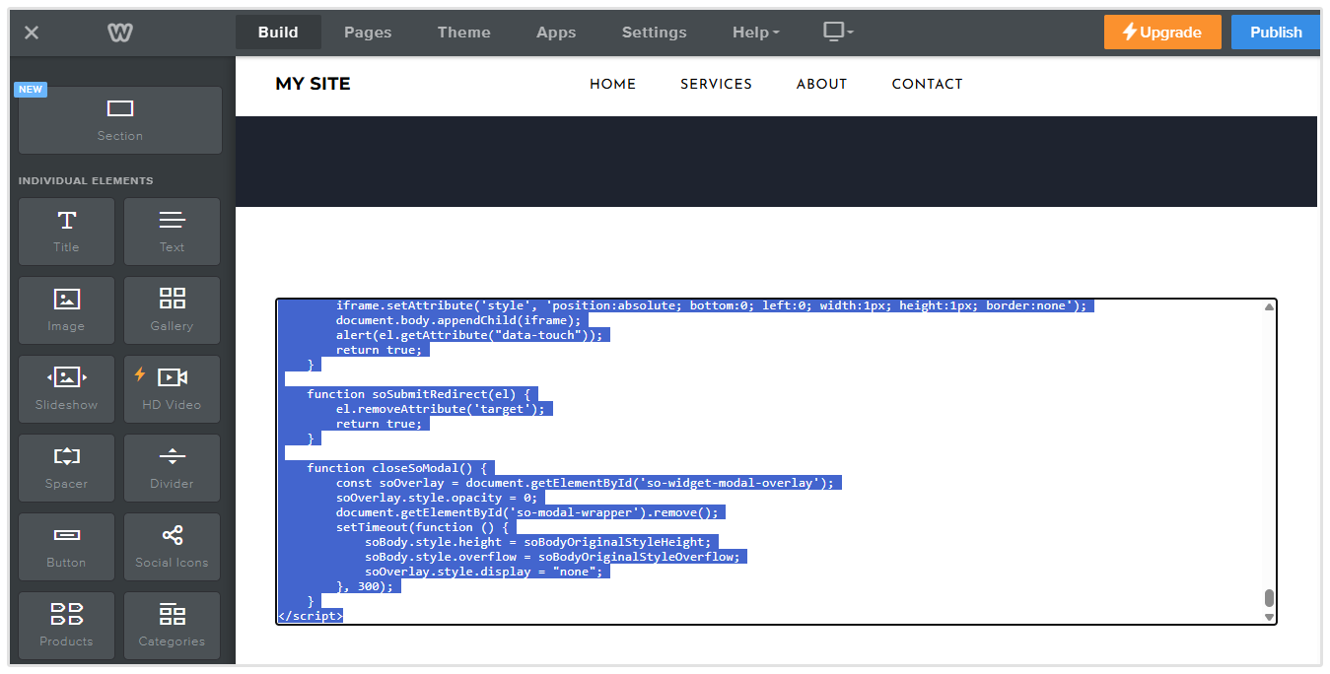Switch to the Pages tab
Viewport: 1330px width, 674px height.
[368, 32]
